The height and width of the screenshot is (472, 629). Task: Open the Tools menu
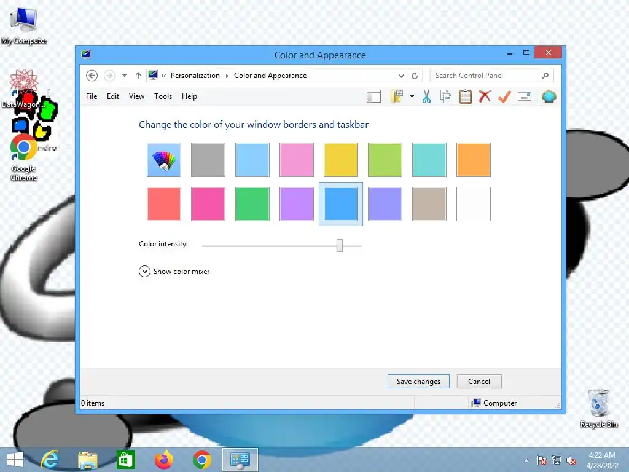coord(163,96)
